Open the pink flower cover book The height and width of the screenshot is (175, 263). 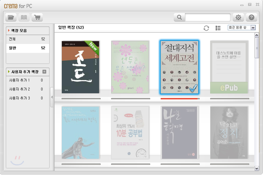130,67
